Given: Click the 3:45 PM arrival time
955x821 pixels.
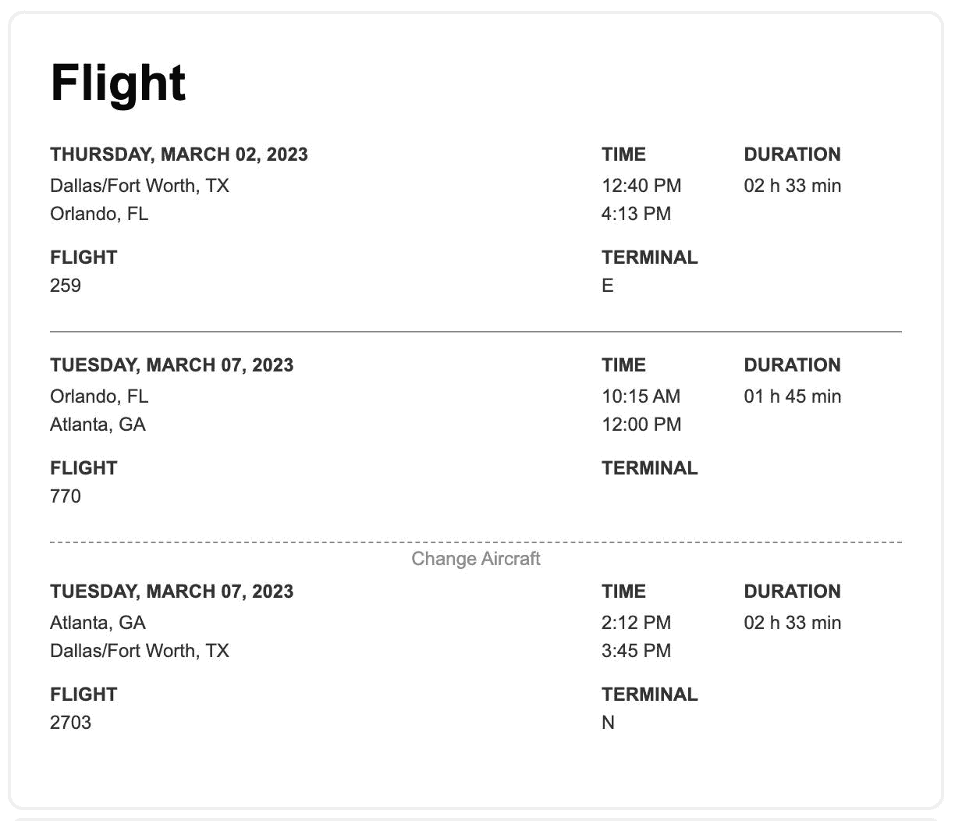Looking at the screenshot, I should coord(636,651).
